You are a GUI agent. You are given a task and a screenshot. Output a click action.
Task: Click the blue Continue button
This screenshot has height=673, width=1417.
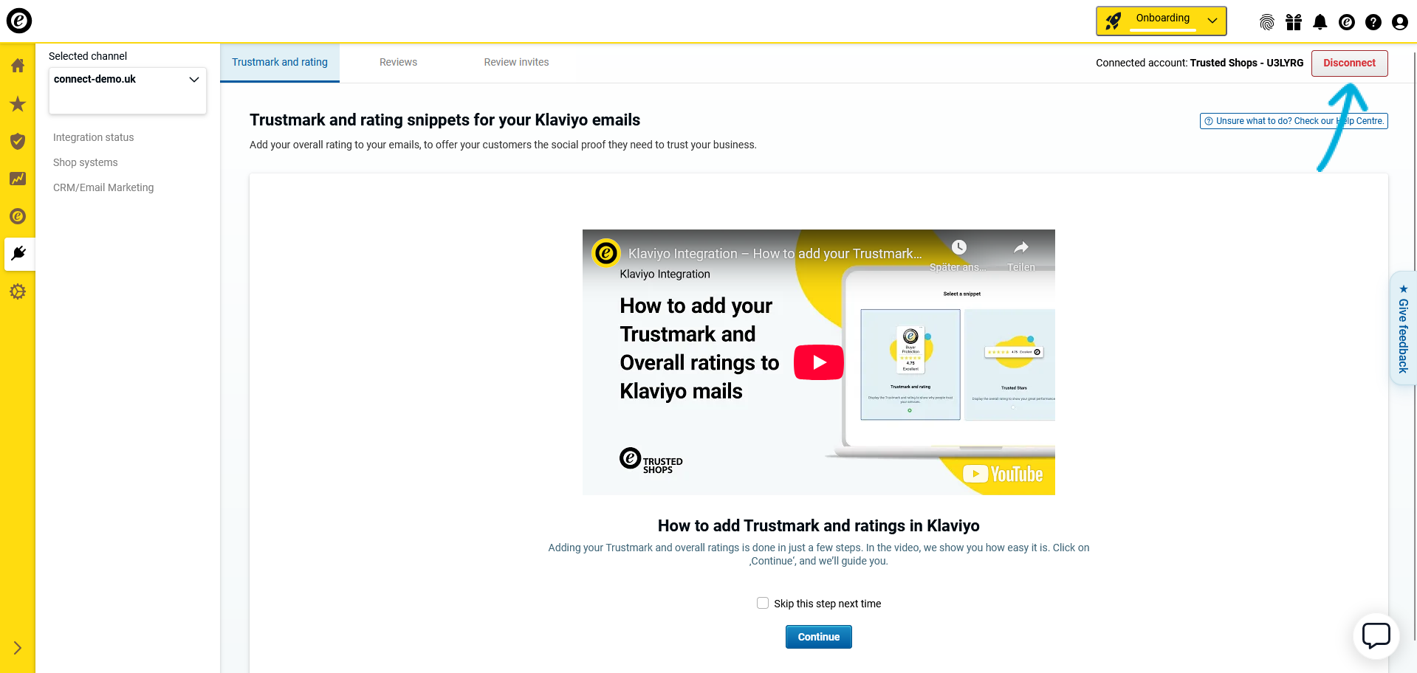pyautogui.click(x=818, y=637)
